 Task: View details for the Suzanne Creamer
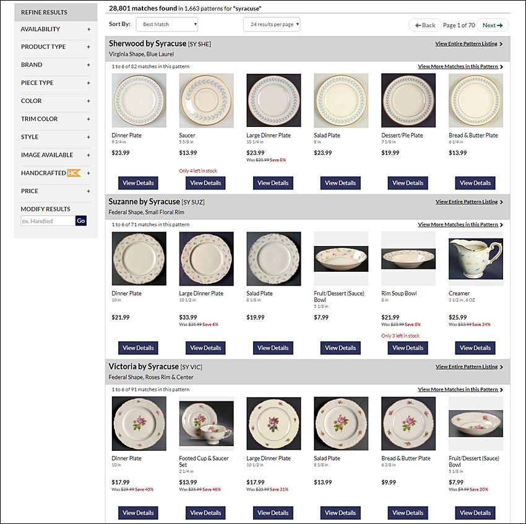(475, 347)
